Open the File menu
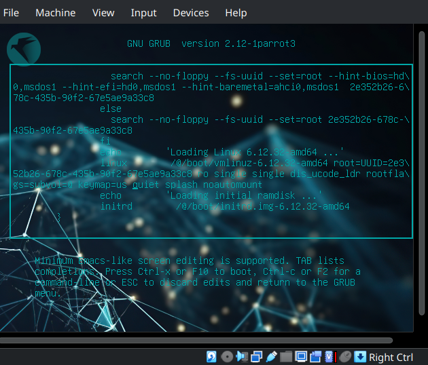 pos(11,13)
